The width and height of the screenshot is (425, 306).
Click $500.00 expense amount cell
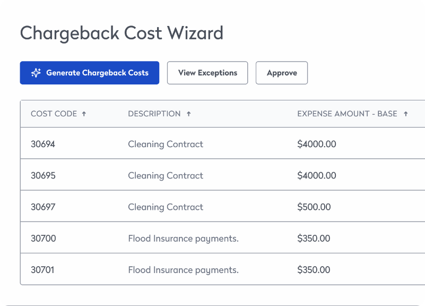(x=314, y=207)
